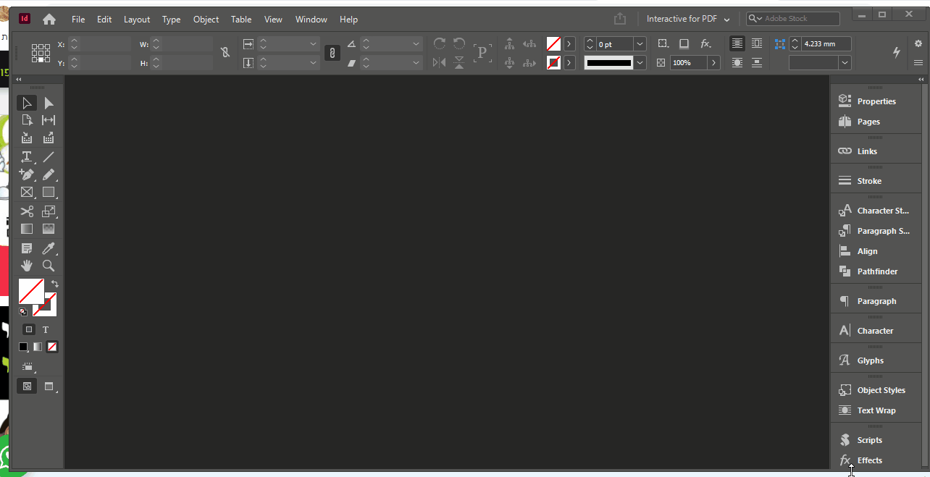Click the Share document icon
The height and width of the screenshot is (477, 930).
(619, 19)
